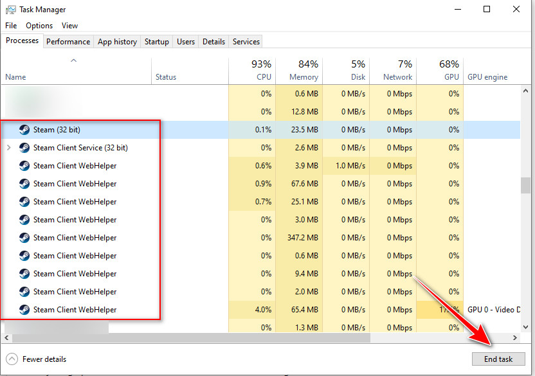Image resolution: width=535 pixels, height=376 pixels.
Task: Click the End task button
Action: tap(498, 359)
